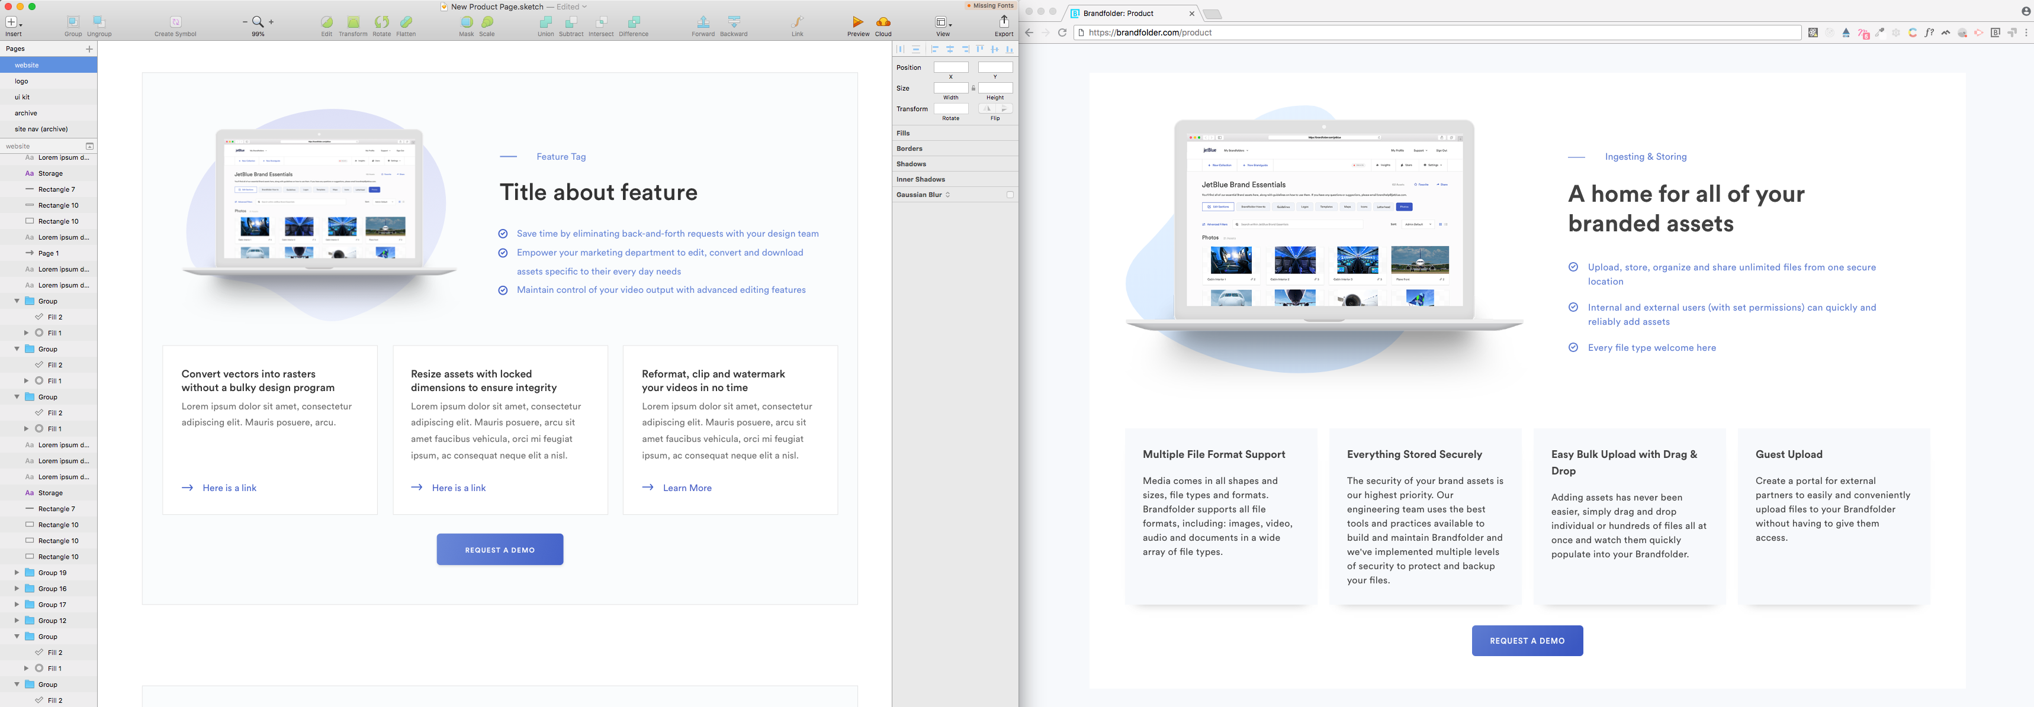
Task: Open Chrome's three-dot menu
Action: [2026, 33]
